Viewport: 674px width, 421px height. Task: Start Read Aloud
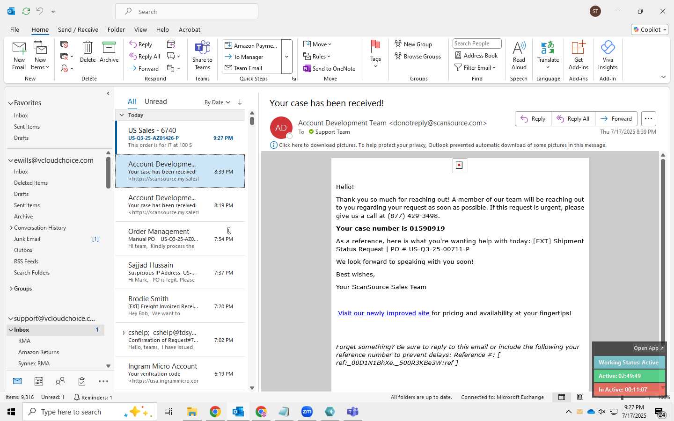pos(519,55)
